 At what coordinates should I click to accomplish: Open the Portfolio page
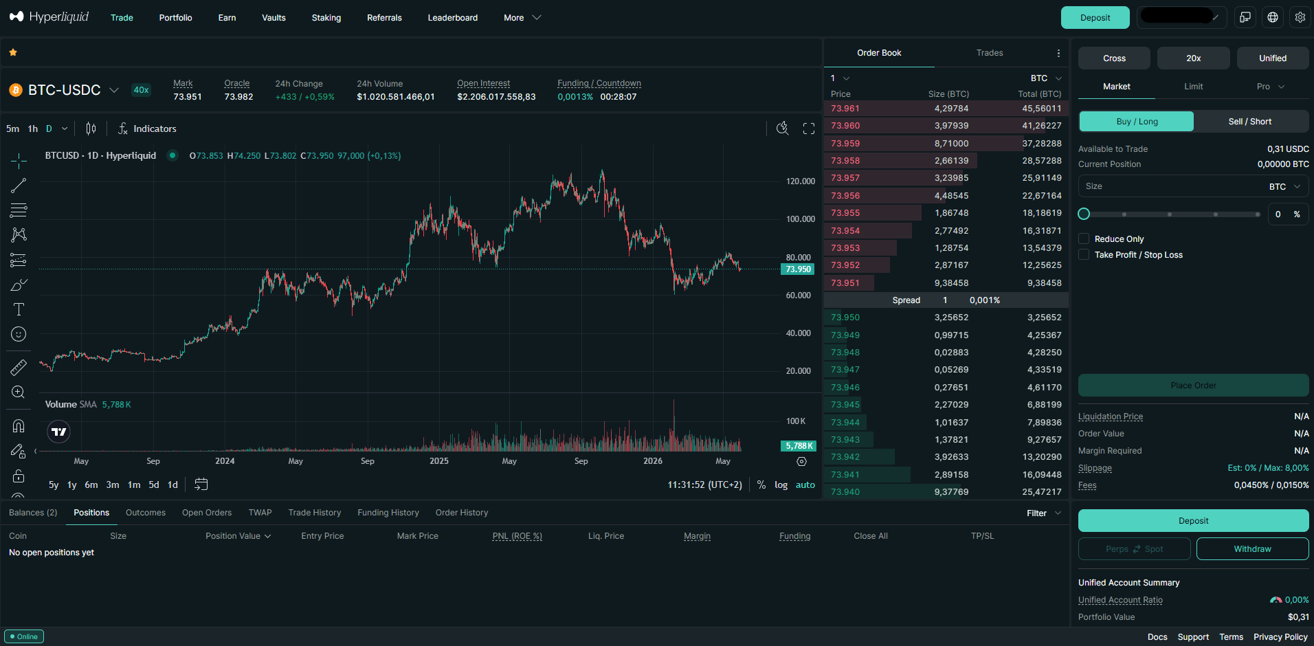tap(175, 18)
